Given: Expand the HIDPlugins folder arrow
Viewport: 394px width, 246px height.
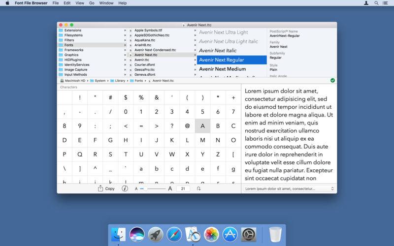Looking at the screenshot, I should point(125,60).
